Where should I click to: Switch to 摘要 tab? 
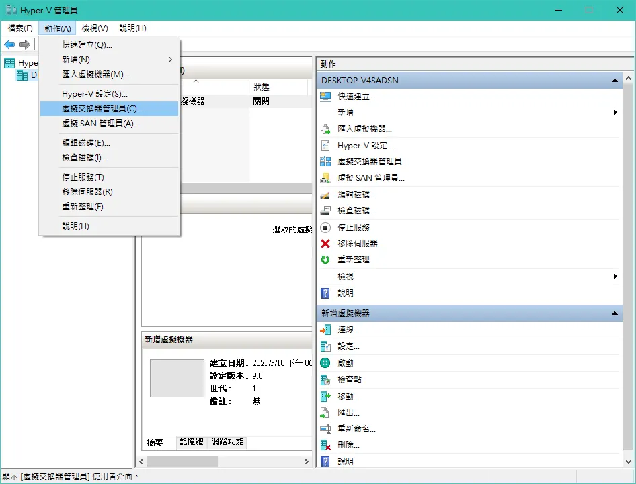tap(155, 442)
